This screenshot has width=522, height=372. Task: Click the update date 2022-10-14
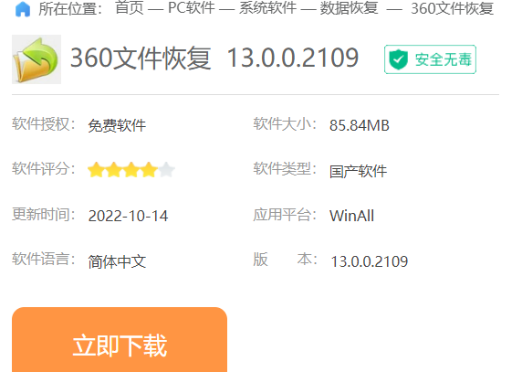(128, 216)
